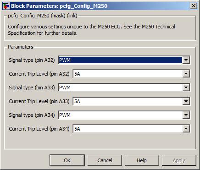
Task: Open dropdown arrow for Current Trip Level A34
Action: [186, 129]
